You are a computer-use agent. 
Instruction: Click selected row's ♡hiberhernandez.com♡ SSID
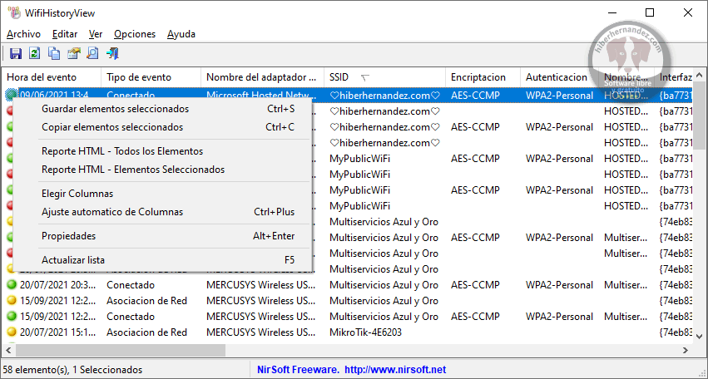pyautogui.click(x=384, y=96)
